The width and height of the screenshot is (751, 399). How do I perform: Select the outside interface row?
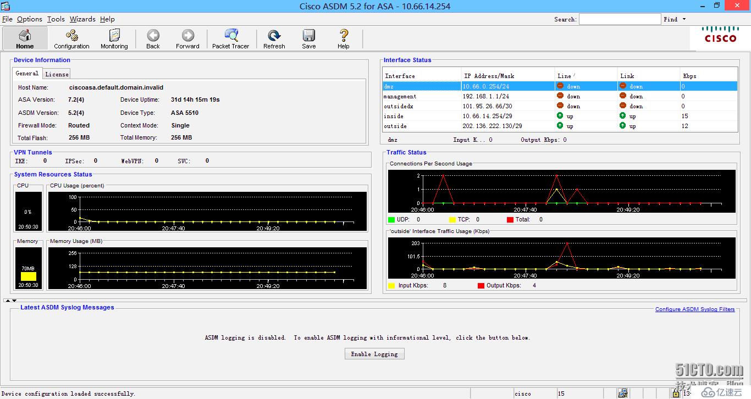point(560,126)
